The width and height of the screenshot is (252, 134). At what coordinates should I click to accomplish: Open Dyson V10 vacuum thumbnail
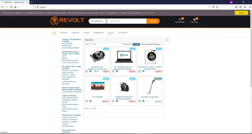point(150,86)
